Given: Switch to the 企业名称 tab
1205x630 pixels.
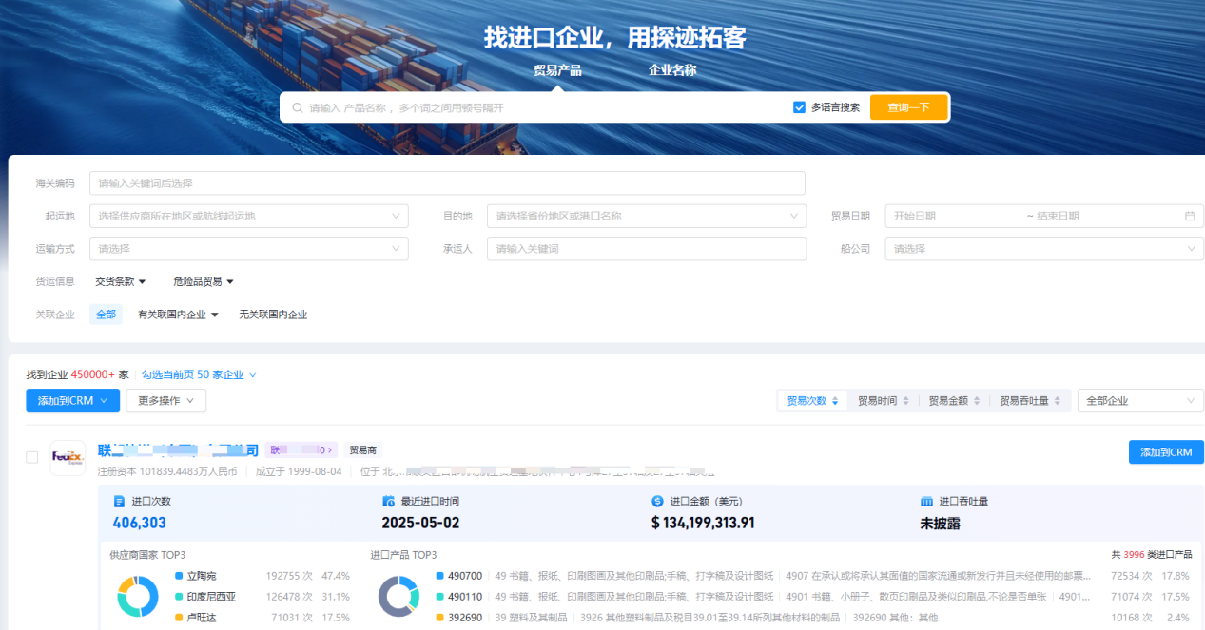Looking at the screenshot, I should [672, 70].
